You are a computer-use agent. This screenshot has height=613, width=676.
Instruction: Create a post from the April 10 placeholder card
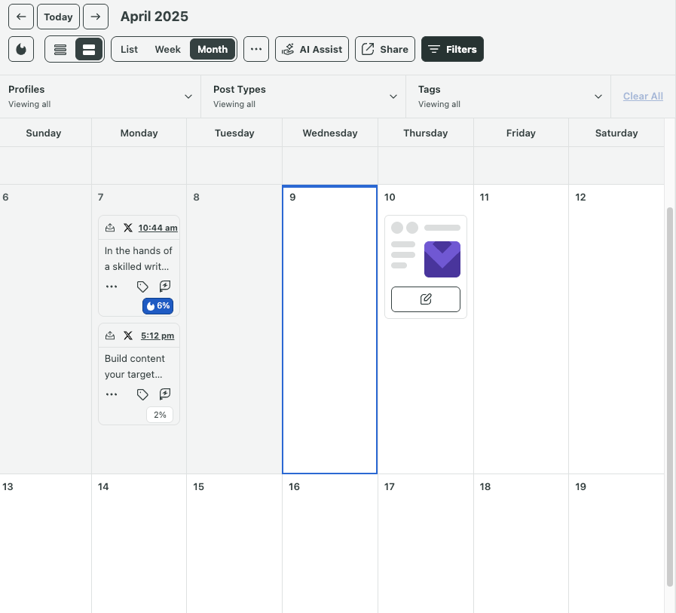[425, 299]
